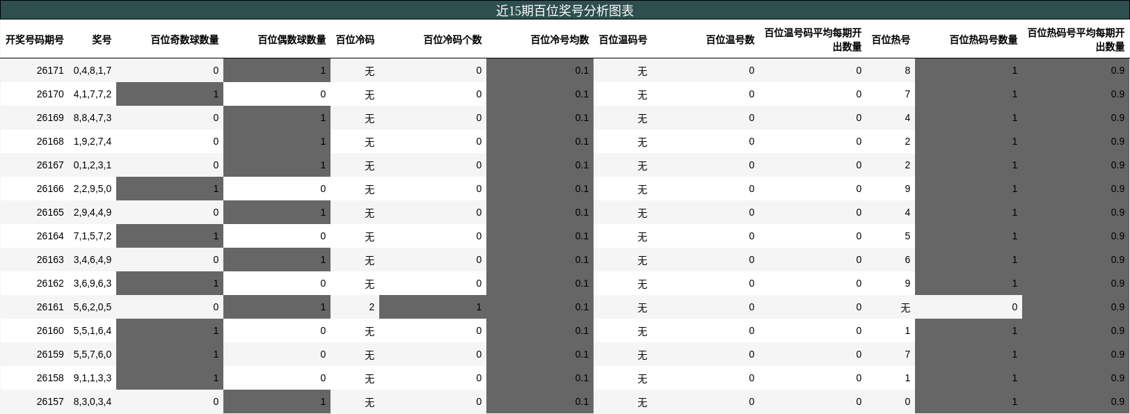Click winning numbers 9,1,1,3,3
The image size is (1130, 414).
[93, 378]
